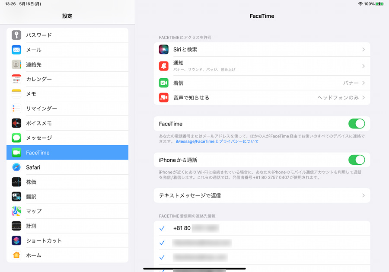This screenshot has width=389, height=272.
Task: Tap the 音声で知らせる row label
Action: tap(191, 98)
